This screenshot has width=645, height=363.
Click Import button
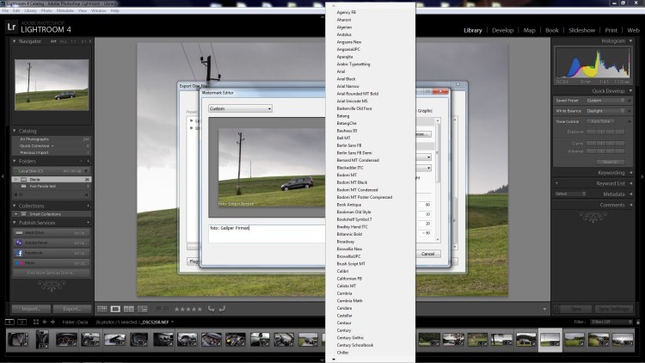coord(31,309)
